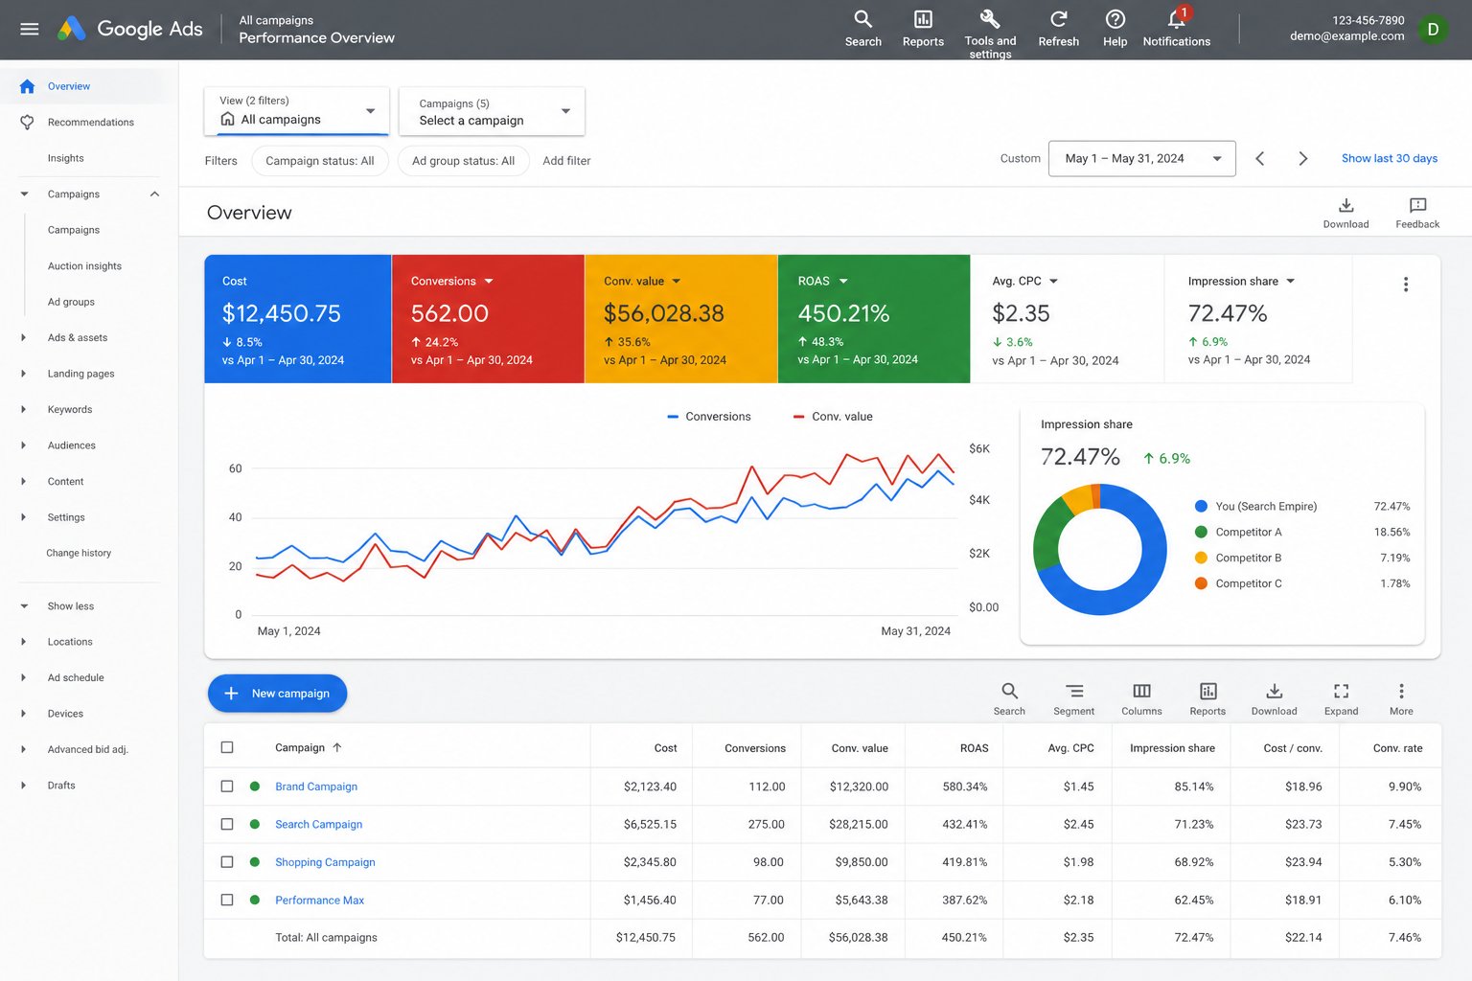The image size is (1472, 981).
Task: Click the Google Ads logo
Action: [129, 29]
